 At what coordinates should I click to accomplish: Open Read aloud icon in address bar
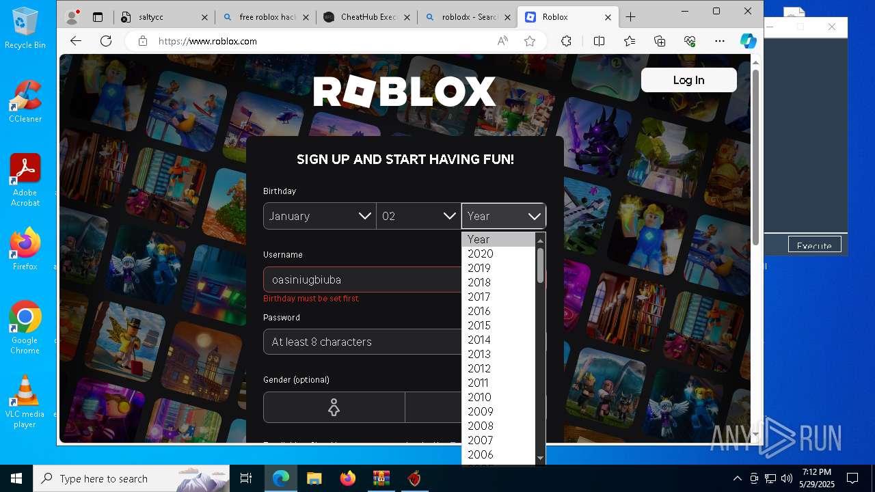coord(503,41)
